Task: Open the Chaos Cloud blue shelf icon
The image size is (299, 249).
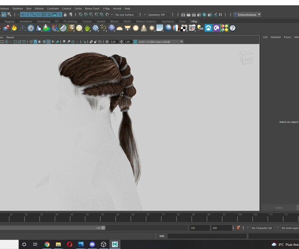Action: 208,28
